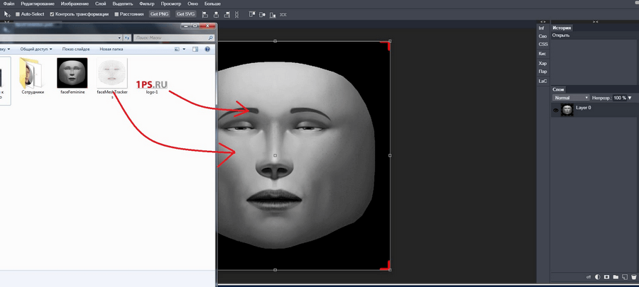Open the CSS side panel
The width and height of the screenshot is (639, 287).
[543, 45]
